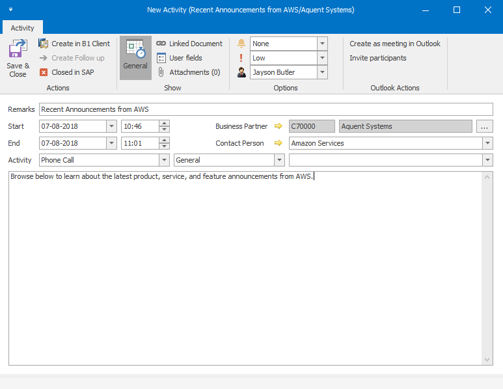Switch to the Activity ribbon tab
503x389 pixels.
coord(23,28)
